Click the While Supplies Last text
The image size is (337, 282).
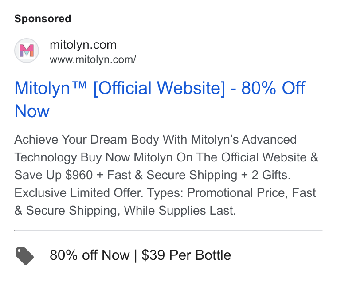pyautogui.click(x=180, y=211)
